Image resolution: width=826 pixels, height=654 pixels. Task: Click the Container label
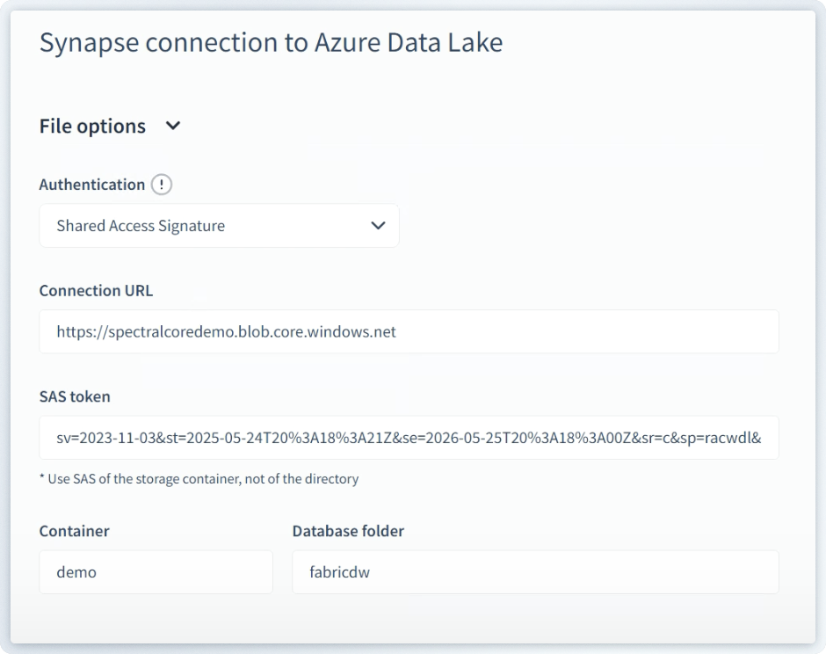74,531
